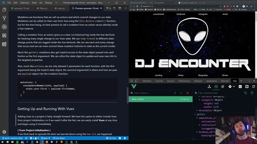257x144 pixels.
Task: Click the import state paste icon
Action: 252,93
